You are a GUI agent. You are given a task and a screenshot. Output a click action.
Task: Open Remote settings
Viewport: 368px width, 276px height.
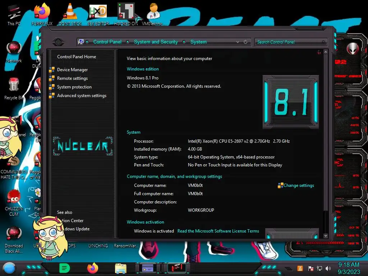point(72,78)
